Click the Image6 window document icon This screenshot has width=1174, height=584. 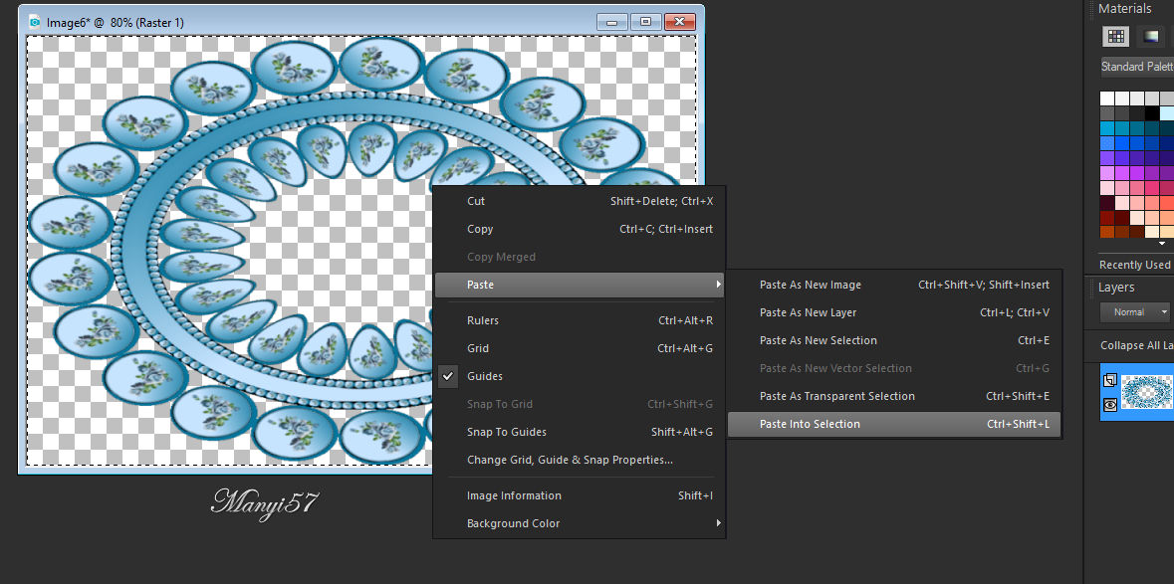(35, 22)
